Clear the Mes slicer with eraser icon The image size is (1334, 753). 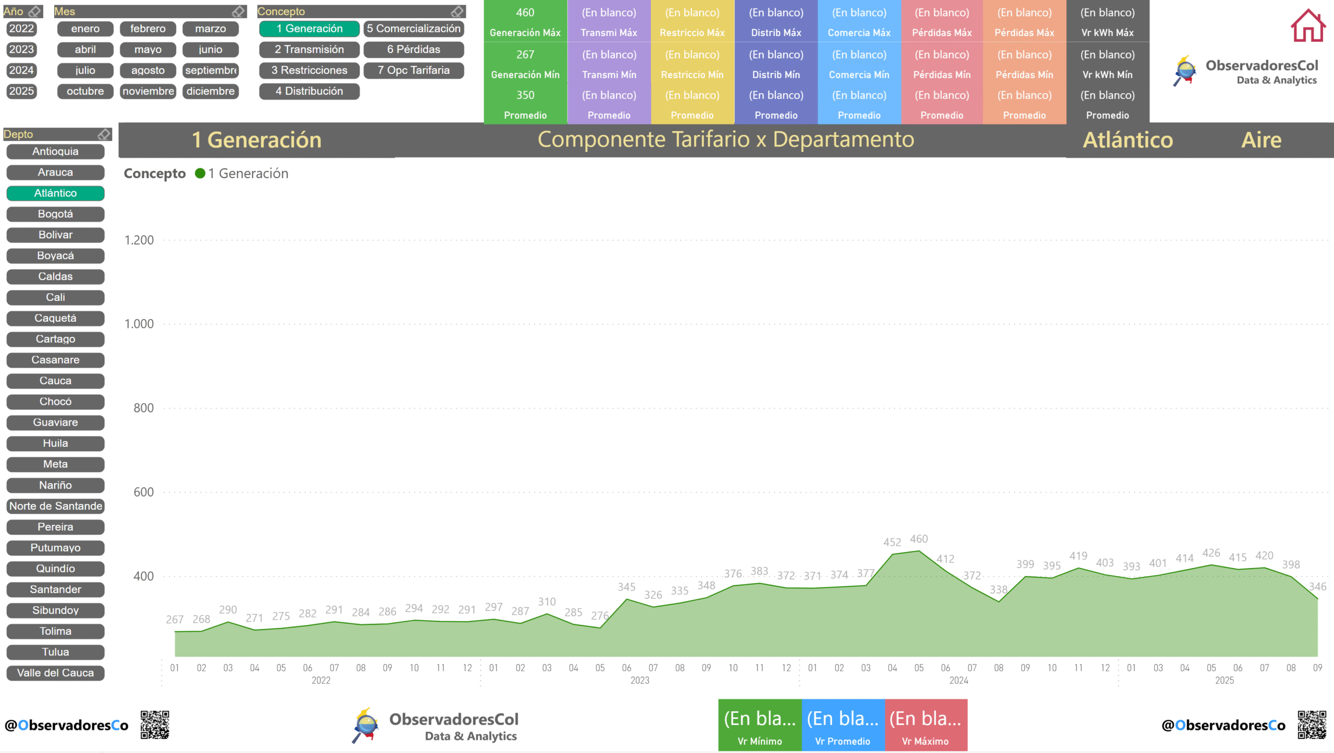pyautogui.click(x=238, y=11)
